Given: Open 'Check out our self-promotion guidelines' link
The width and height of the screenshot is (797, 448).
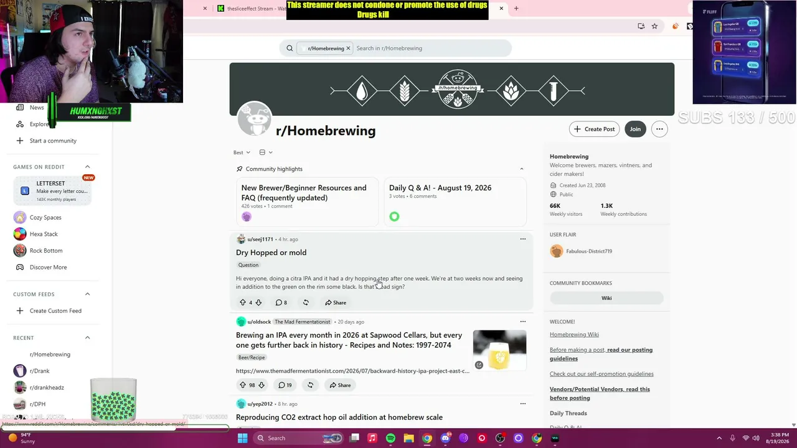Looking at the screenshot, I should [601, 374].
